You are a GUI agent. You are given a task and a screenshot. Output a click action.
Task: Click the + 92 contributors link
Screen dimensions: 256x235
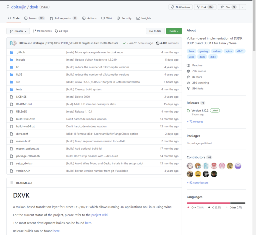click(x=197, y=183)
